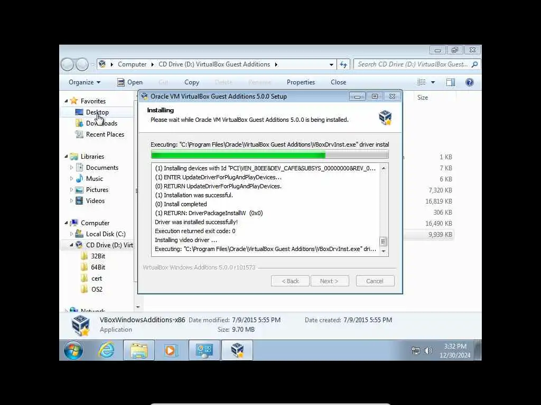The width and height of the screenshot is (541, 405).
Task: Click the VBoxWindowsAdditions-x86 details icon
Action: [80, 325]
